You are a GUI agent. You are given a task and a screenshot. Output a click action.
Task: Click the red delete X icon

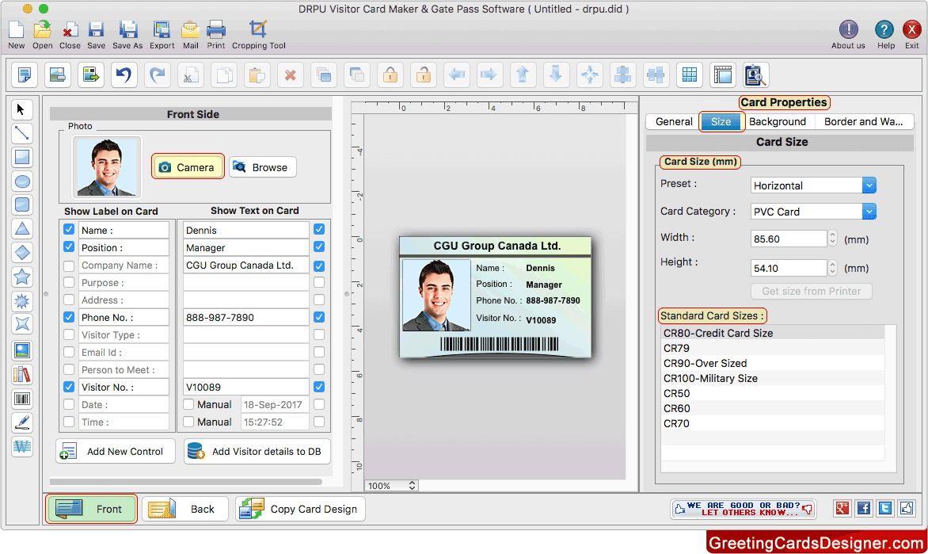pos(290,75)
